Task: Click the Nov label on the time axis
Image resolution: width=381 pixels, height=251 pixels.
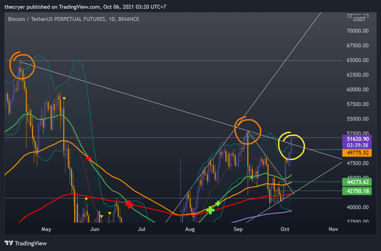Action: click(333, 229)
